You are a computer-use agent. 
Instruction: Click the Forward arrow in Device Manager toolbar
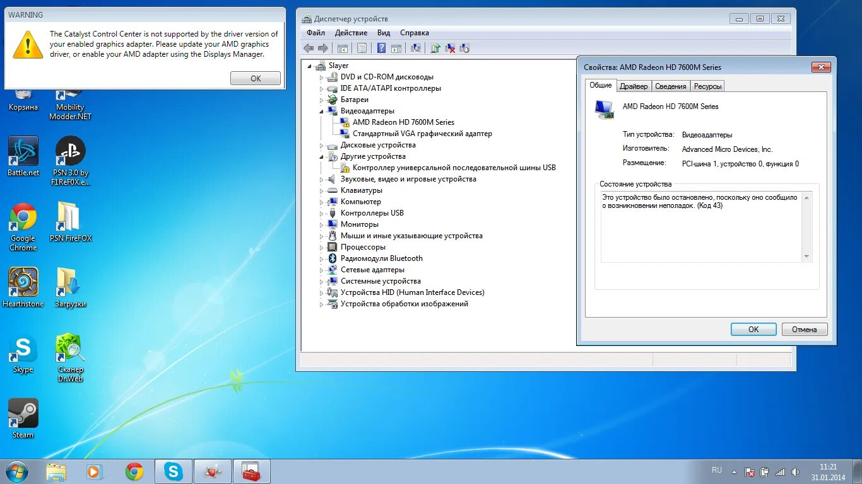[322, 48]
